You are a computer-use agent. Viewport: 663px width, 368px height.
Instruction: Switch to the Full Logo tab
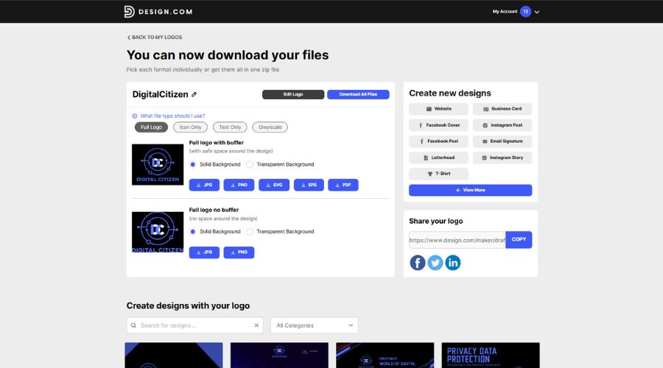[151, 127]
